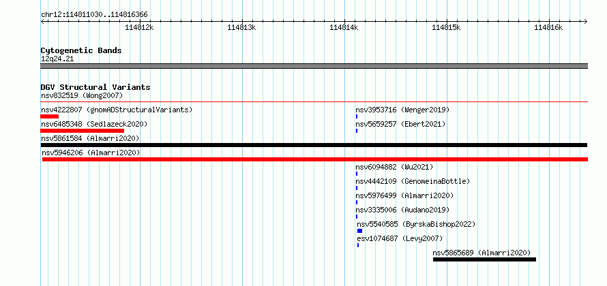Click the long black bar of nsv5861584
Image resolution: width=607 pixels, height=286 pixels.
[x=314, y=145]
